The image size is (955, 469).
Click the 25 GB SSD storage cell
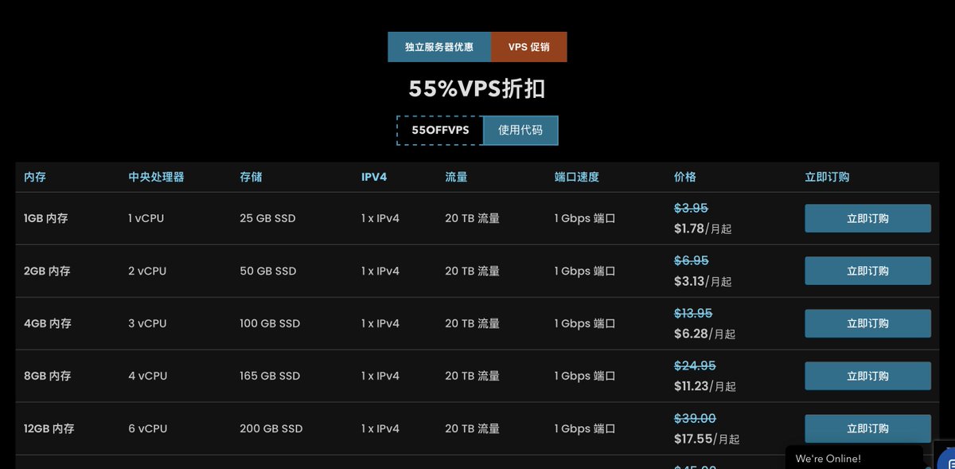coord(267,218)
